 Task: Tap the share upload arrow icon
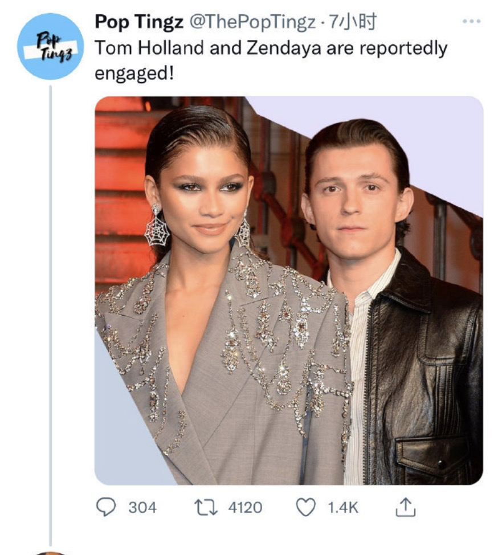point(403,507)
